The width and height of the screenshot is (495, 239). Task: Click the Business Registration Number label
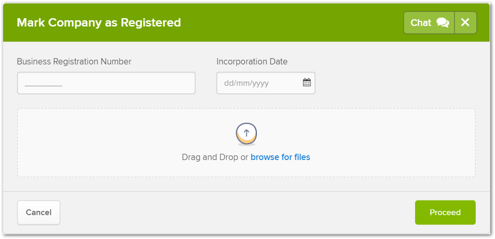[74, 62]
